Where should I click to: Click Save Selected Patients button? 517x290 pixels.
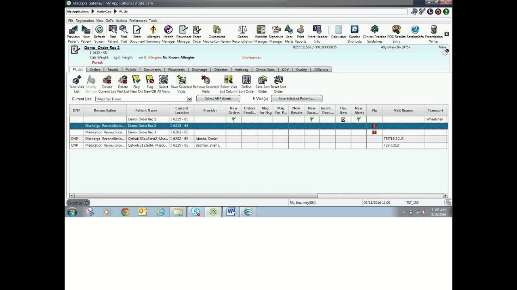(x=296, y=99)
